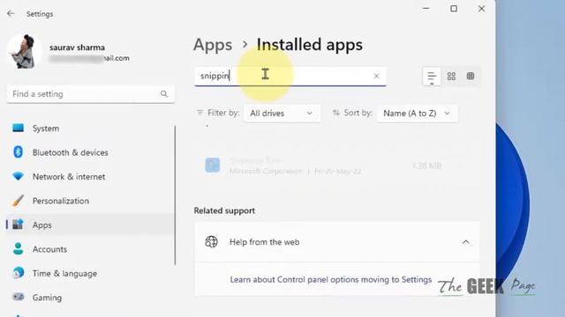This screenshot has width=565, height=317.
Task: Click the System monitor icon
Action: point(18,128)
